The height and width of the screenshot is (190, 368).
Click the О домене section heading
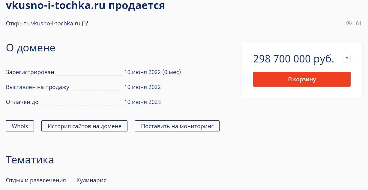pyautogui.click(x=31, y=48)
